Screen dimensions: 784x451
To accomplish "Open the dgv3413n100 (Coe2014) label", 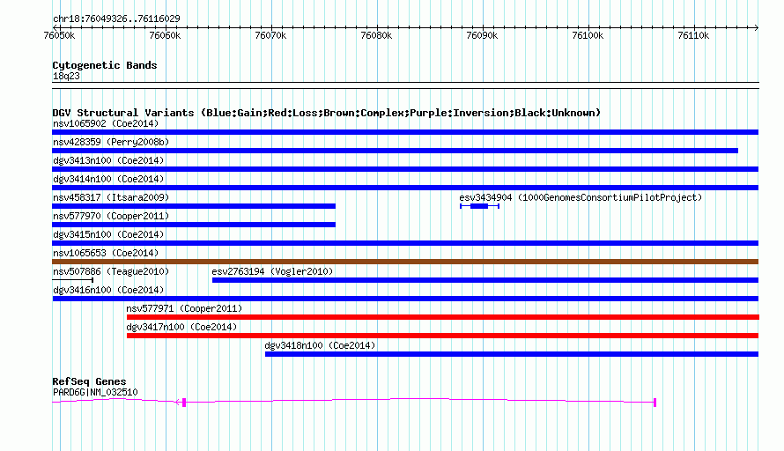I will tap(108, 160).
